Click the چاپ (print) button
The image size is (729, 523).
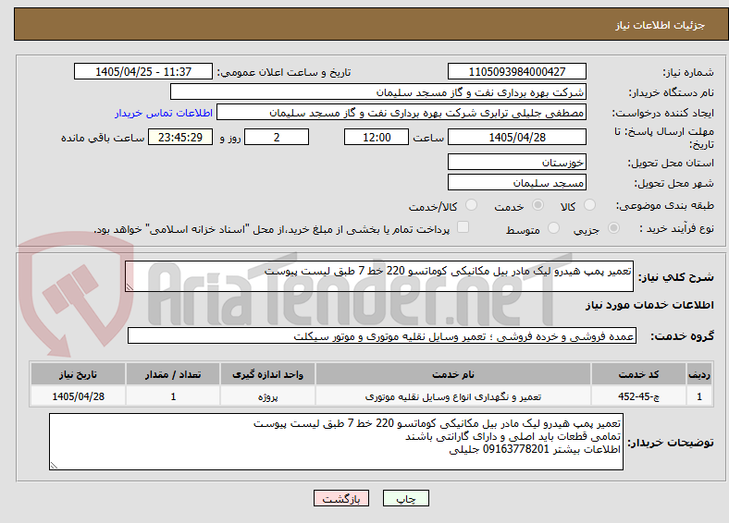pos(405,498)
